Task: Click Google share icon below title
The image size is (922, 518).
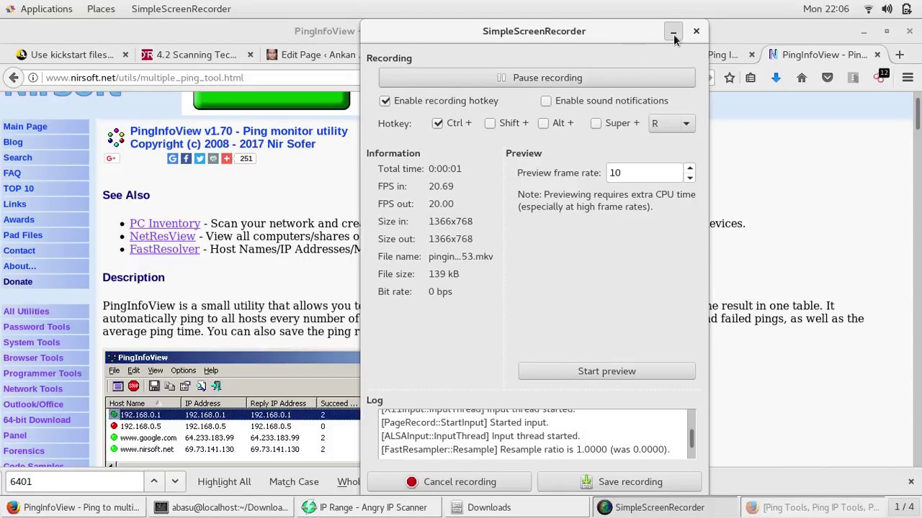Action: 173,158
